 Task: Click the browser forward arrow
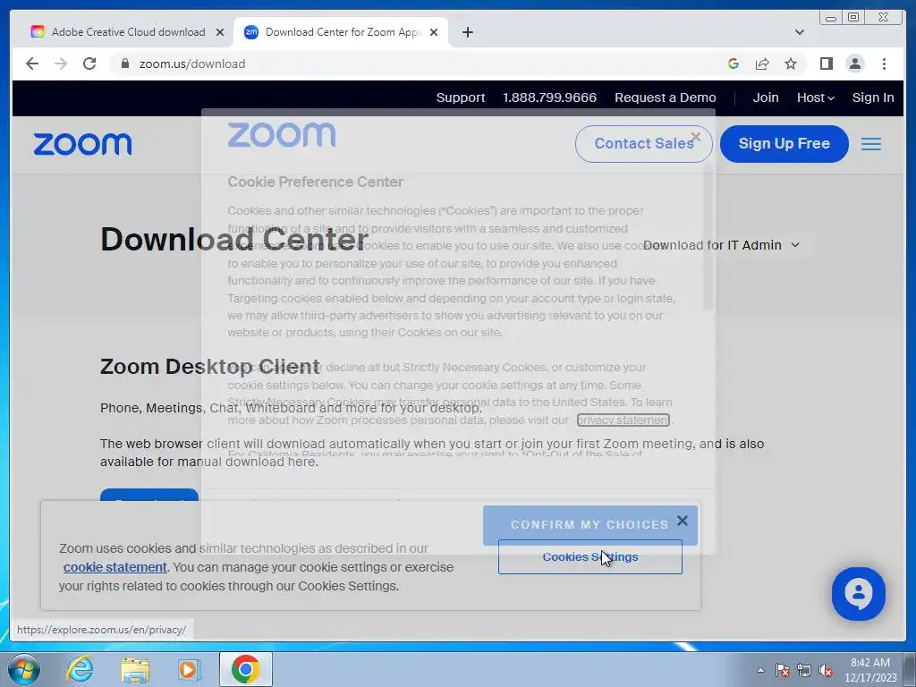pyautogui.click(x=61, y=64)
